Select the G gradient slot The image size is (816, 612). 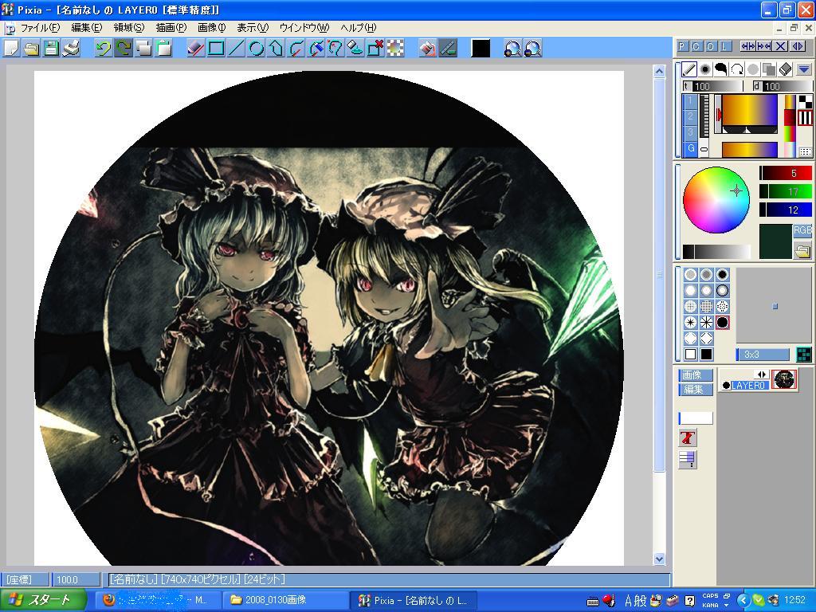[x=690, y=148]
